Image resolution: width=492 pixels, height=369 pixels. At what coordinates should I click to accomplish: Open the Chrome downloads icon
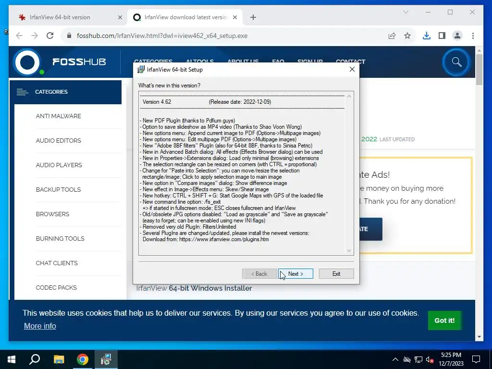pos(427,36)
